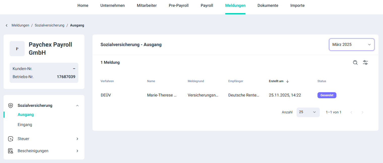Go to previous page of results
The image size is (383, 163).
(351, 112)
